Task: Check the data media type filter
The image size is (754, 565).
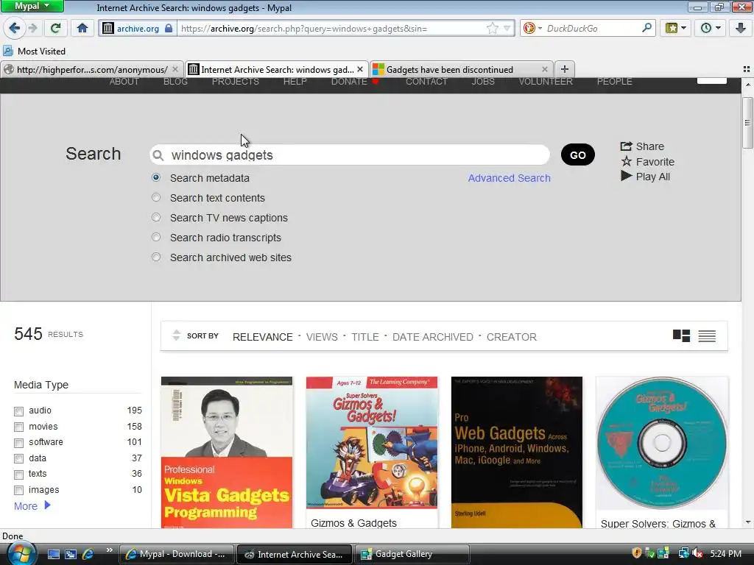Action: (18, 459)
